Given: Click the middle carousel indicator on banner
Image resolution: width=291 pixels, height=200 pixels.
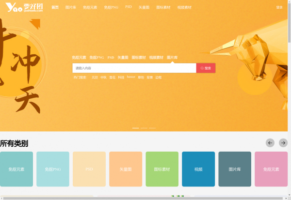Looking at the screenshot, I should coord(144,128).
